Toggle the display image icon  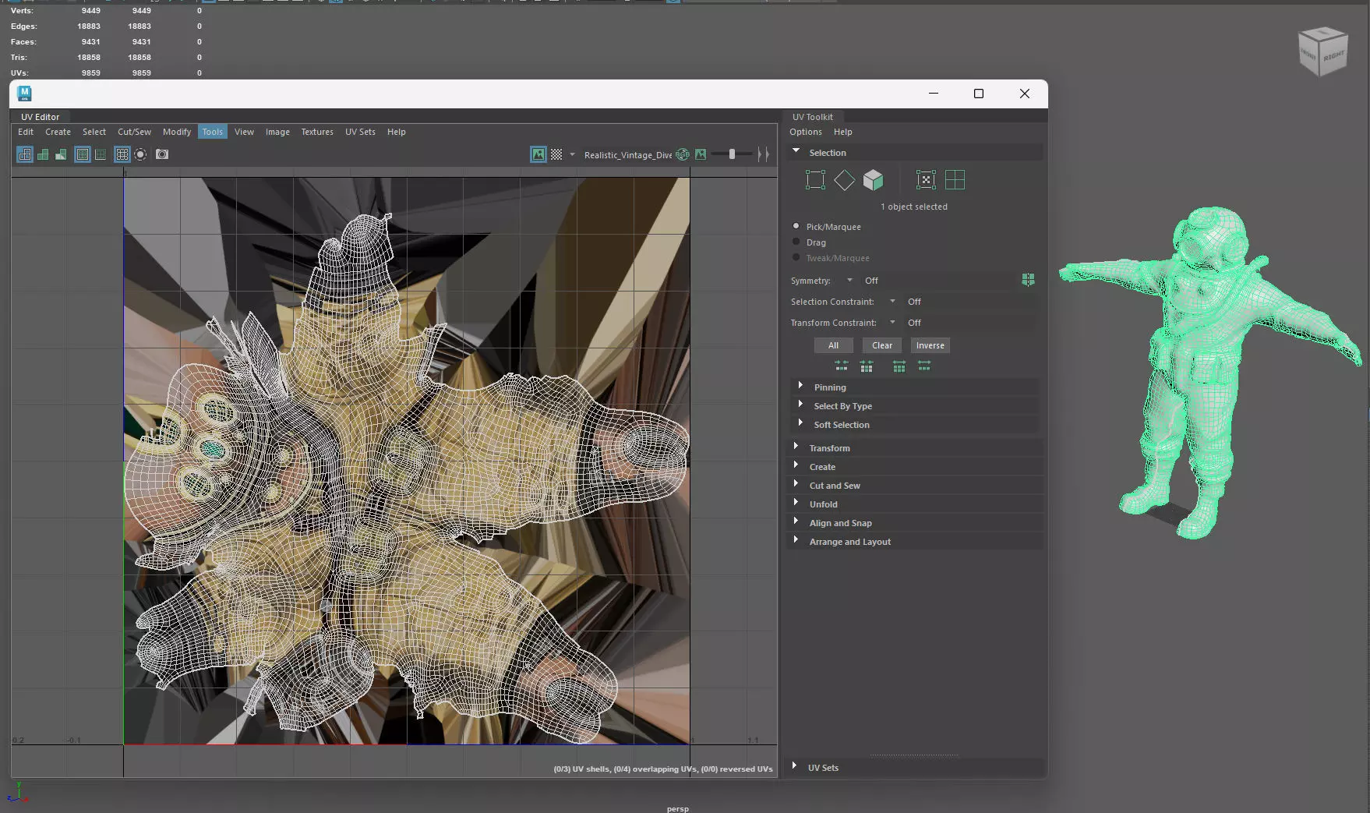tap(538, 154)
